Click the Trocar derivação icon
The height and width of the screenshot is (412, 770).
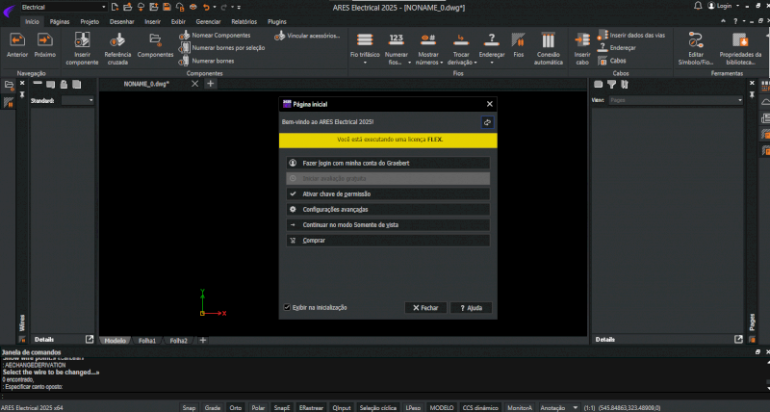[461, 40]
